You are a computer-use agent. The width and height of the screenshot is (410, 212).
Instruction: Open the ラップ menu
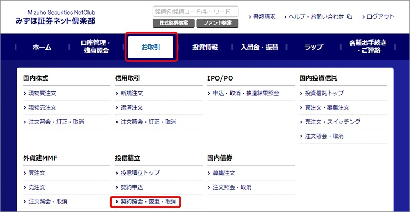point(314,47)
